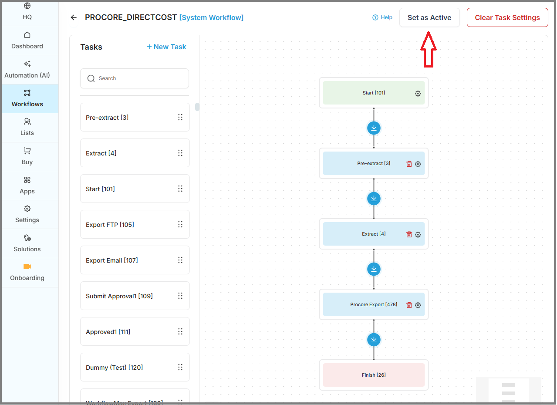Click the back arrow beside PROCORE_DIRECTCOST
The width and height of the screenshot is (557, 405).
click(74, 17)
